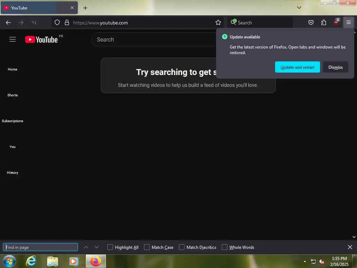Screen dimensions: 357x268
Task: Go to Home in YouTube sidebar
Action: [x=13, y=69]
